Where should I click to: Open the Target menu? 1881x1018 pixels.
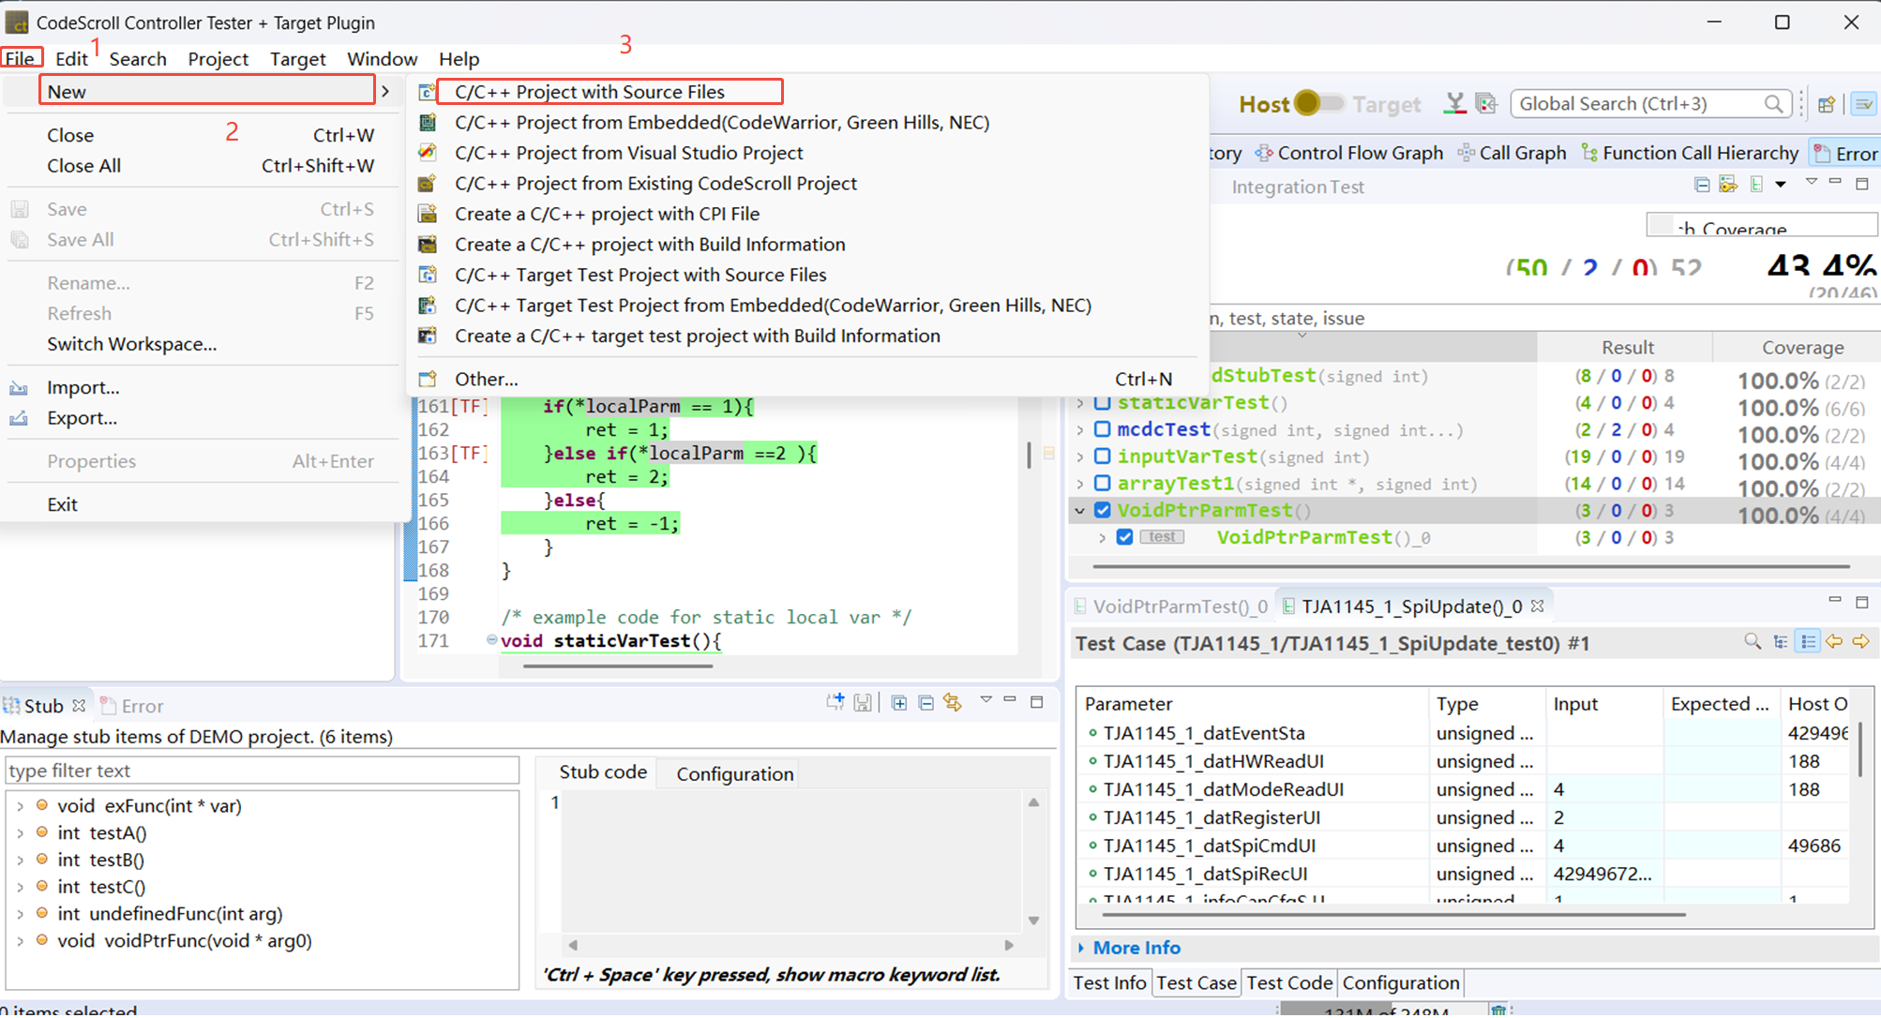[297, 59]
